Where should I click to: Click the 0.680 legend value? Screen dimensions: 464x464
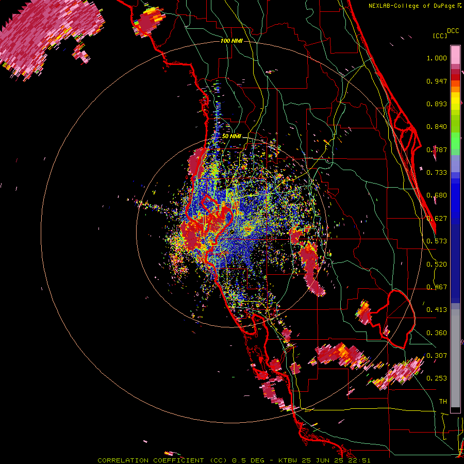(x=437, y=195)
